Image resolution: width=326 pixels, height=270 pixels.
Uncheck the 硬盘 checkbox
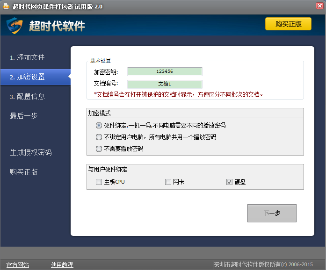click(x=229, y=182)
